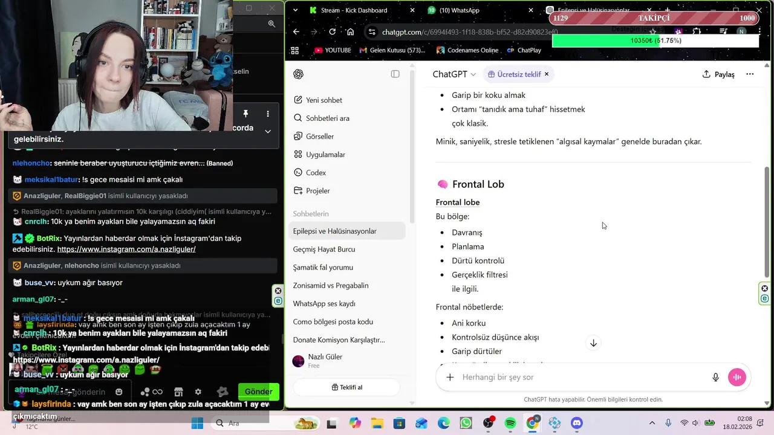Open the Windows Start menu
This screenshot has width=774, height=435.
point(197,424)
